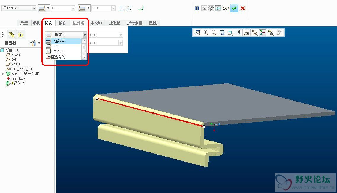Click the left drag handle on red edge
The width and height of the screenshot is (337, 193).
(x=97, y=99)
